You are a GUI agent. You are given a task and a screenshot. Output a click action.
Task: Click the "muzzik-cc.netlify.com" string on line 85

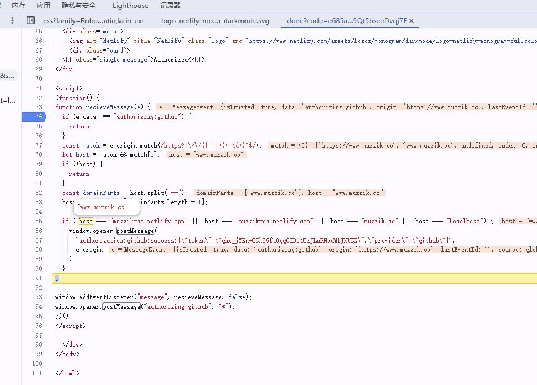274,221
